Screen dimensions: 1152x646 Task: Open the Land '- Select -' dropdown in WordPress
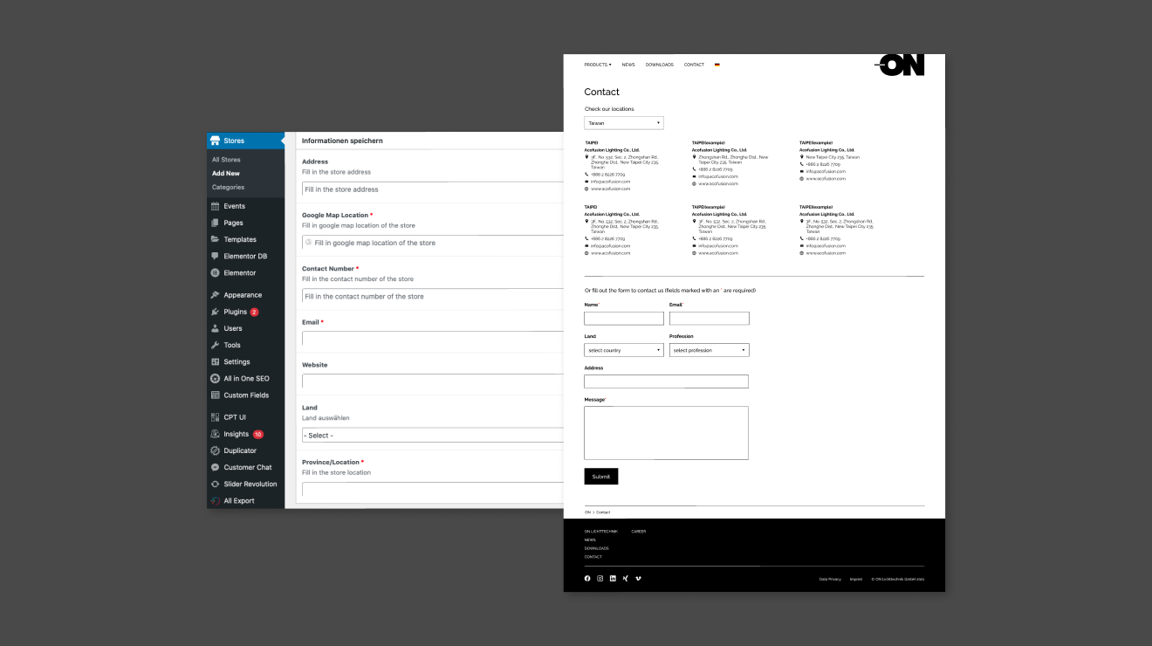[433, 435]
